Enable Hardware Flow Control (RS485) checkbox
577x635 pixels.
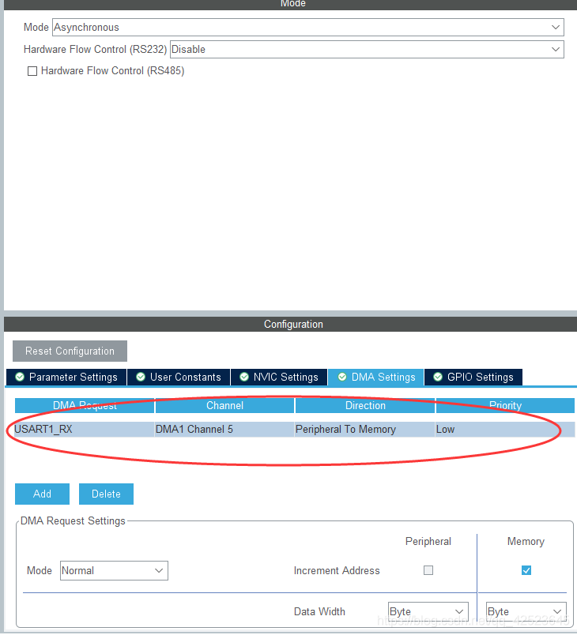point(32,71)
